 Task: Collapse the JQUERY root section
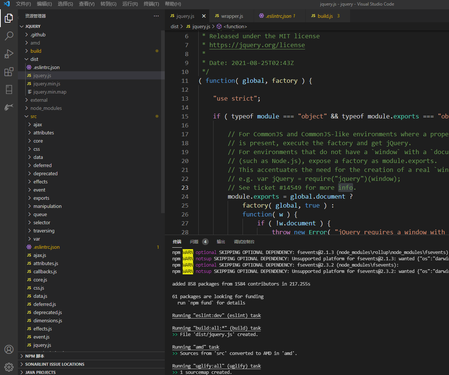[x=91, y=26]
